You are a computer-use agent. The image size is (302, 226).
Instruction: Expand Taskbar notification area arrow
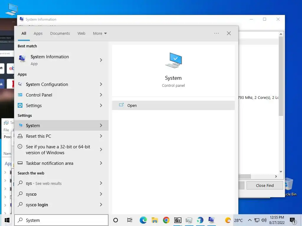click(101, 163)
